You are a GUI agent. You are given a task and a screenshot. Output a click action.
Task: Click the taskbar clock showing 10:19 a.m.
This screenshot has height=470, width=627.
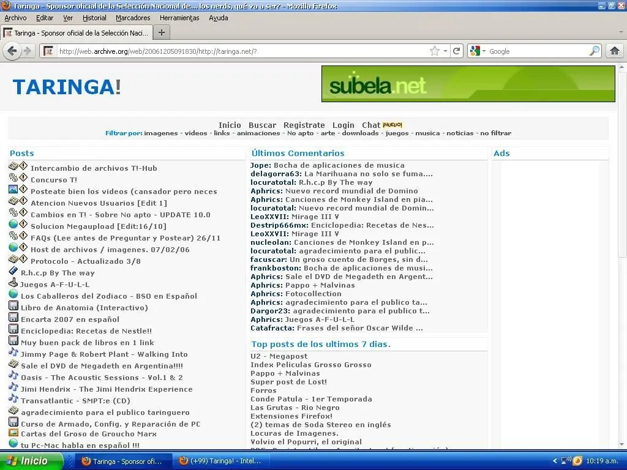pos(602,461)
